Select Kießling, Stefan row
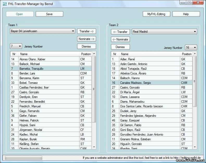Screen dimensions: 206x163 coord(51,144)
